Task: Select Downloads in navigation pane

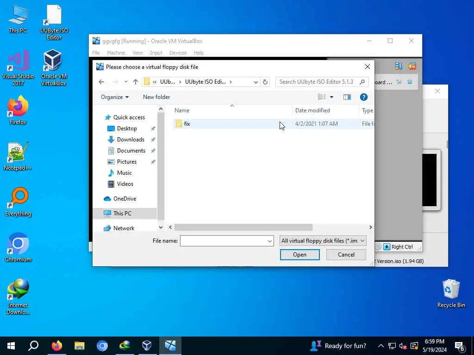Action: (x=130, y=140)
